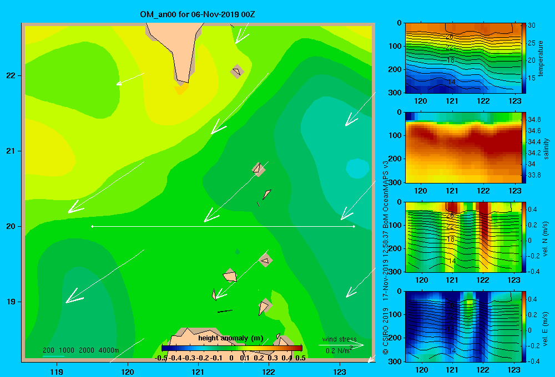Viewport: 555px width, 377px height.
Task: Click the '300' depth tick of the salinity panel
Action: point(395,182)
